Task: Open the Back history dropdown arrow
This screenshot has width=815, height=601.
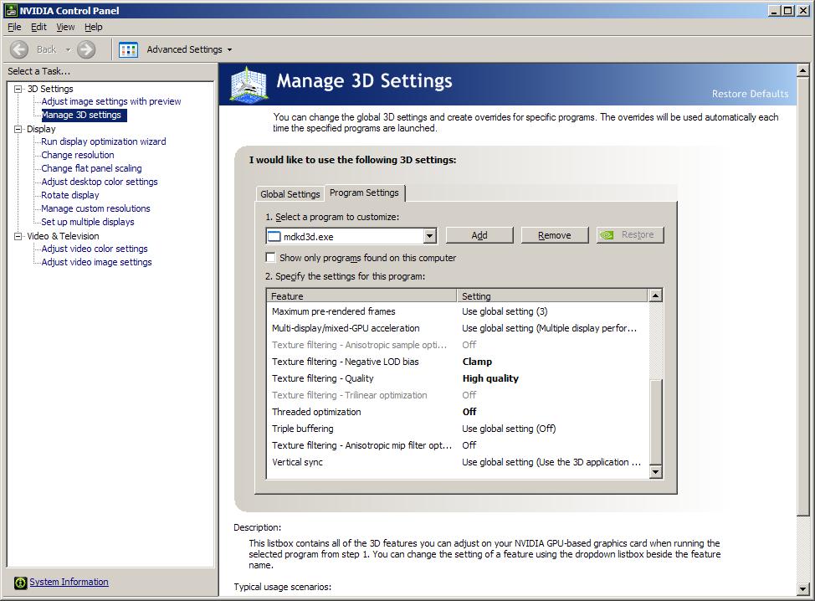Action: coord(68,50)
